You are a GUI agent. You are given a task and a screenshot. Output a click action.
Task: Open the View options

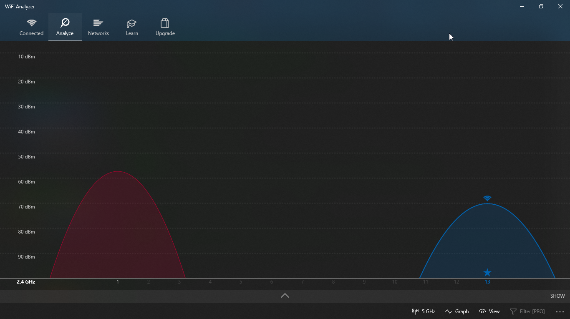(x=489, y=311)
